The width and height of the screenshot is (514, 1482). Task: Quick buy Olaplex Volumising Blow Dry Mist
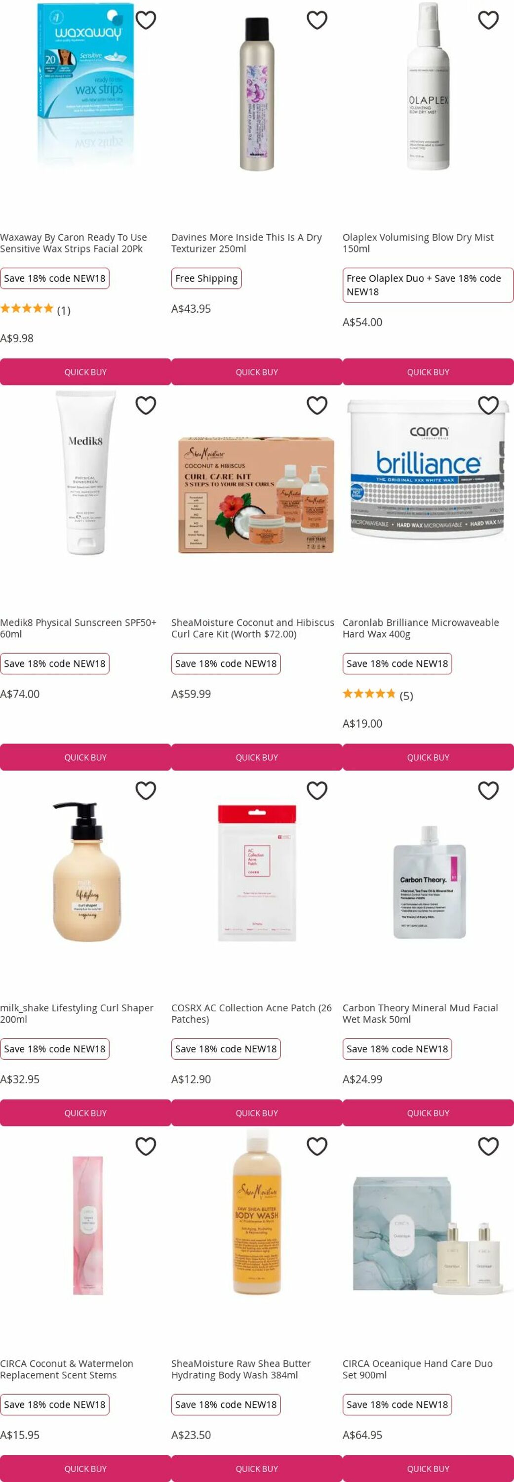(429, 372)
